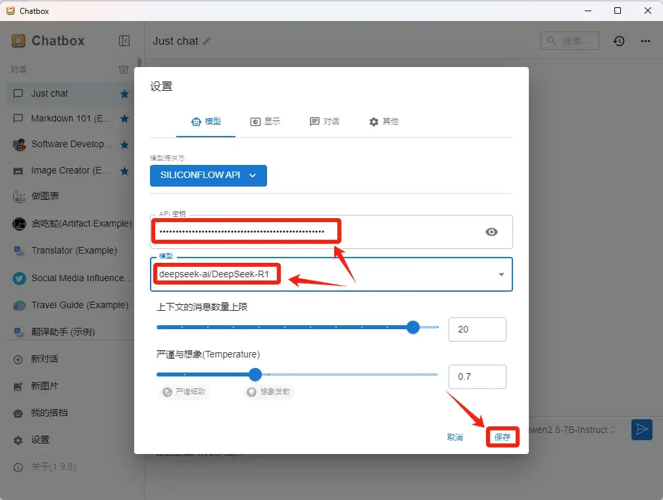
Task: Select the 严谨细致 preset chip
Action: (185, 392)
